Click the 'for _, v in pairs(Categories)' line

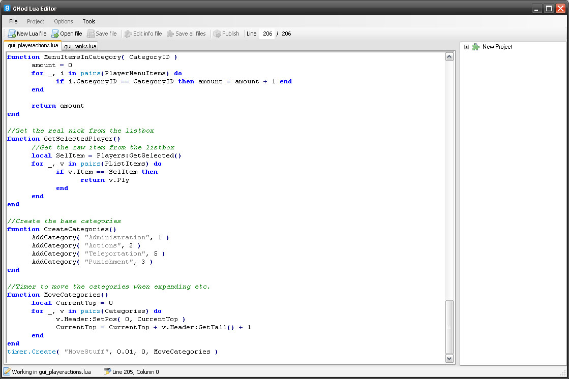click(97, 311)
